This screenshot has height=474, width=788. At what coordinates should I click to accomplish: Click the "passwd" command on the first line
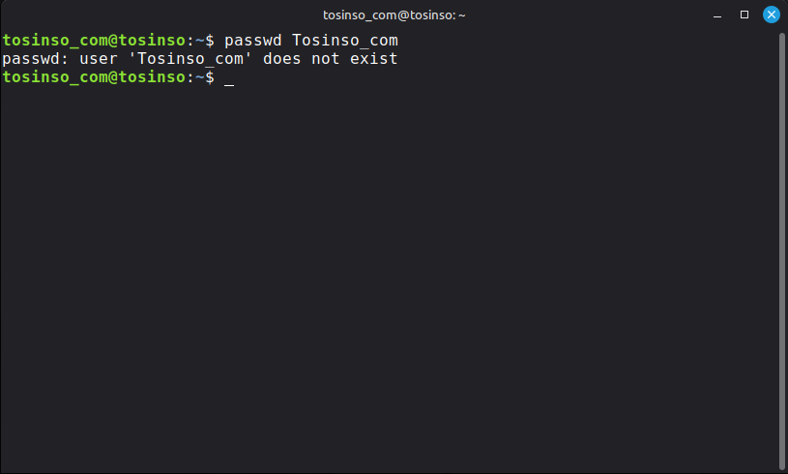point(253,41)
